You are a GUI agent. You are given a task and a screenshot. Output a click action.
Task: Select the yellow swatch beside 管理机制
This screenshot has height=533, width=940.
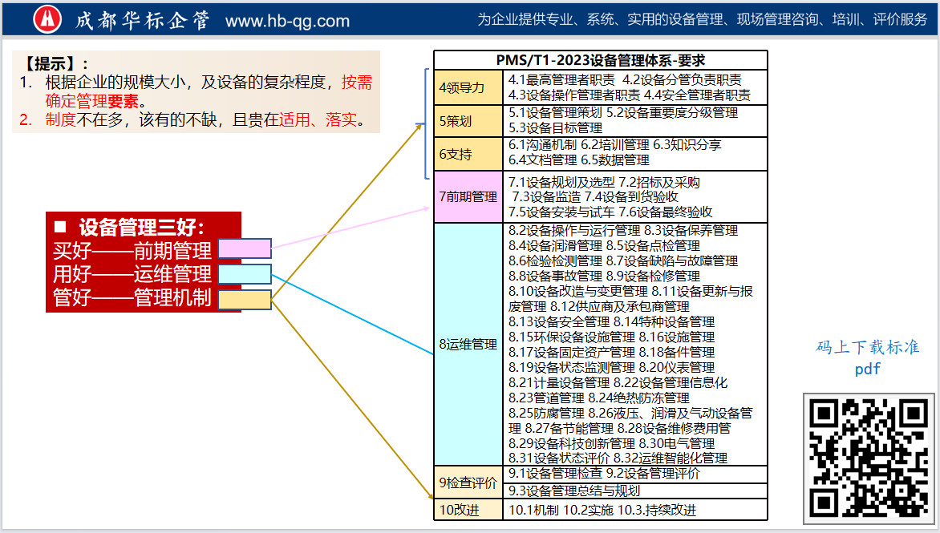coord(245,300)
